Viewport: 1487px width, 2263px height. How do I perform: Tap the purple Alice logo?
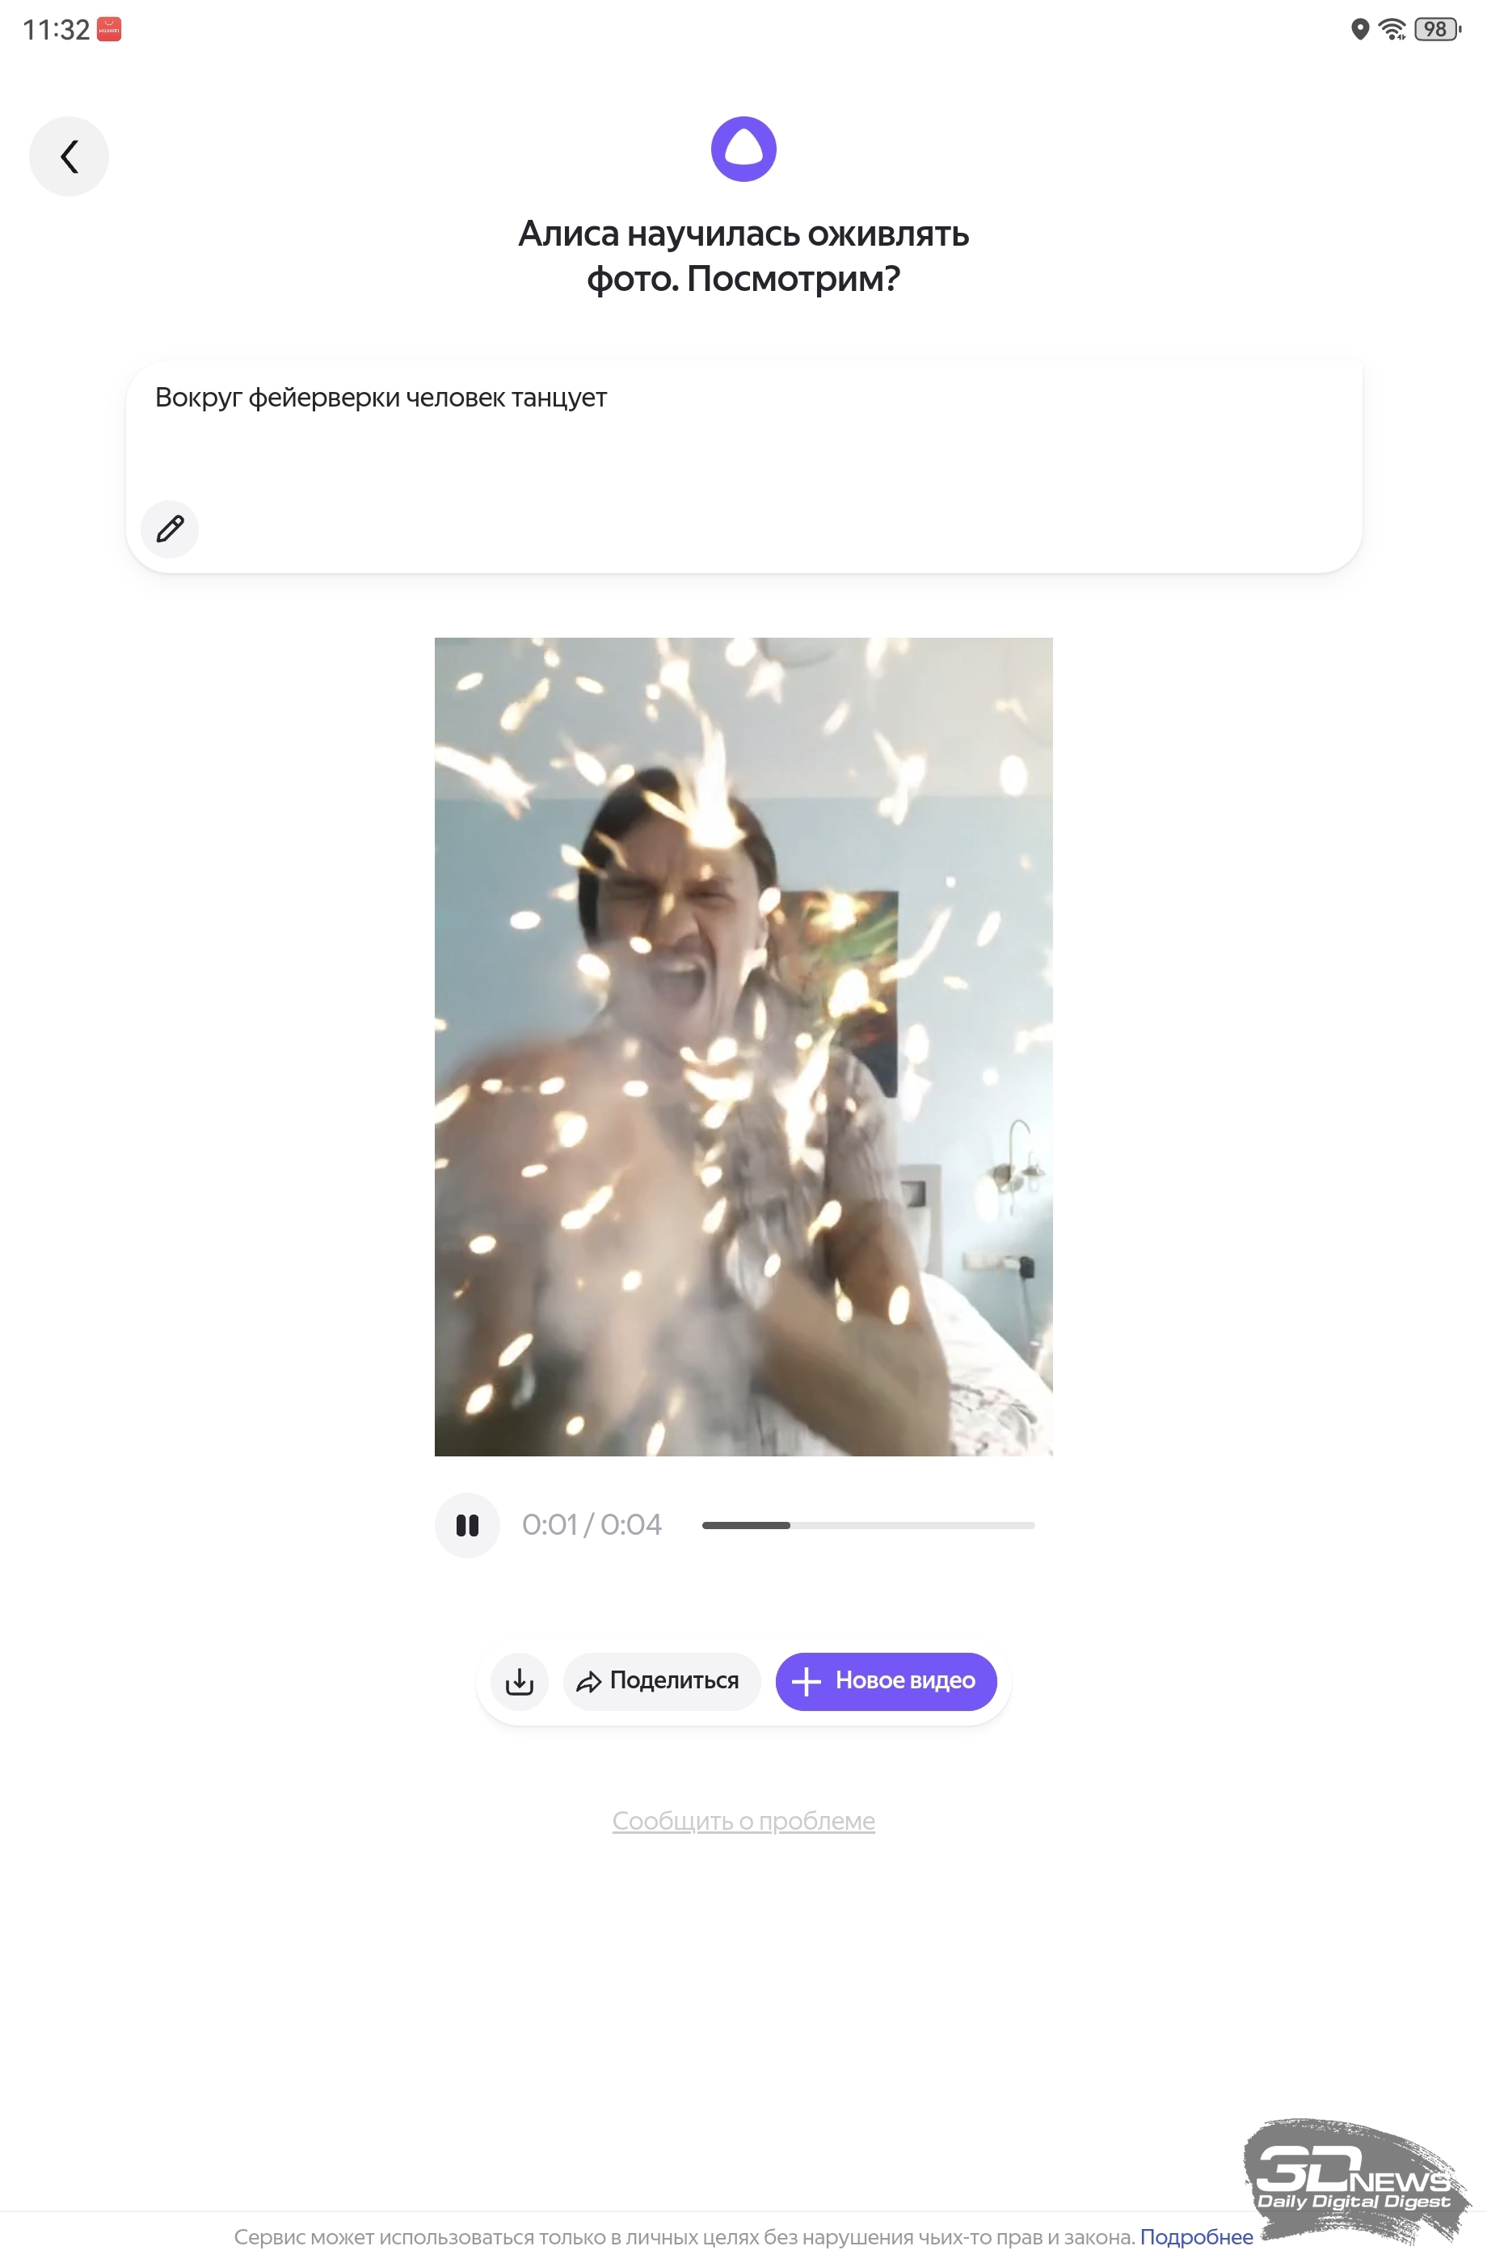point(743,150)
